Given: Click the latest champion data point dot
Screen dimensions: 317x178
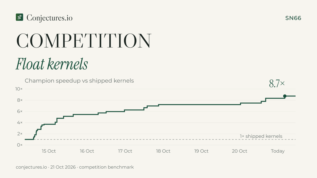Looking at the screenshot, I should click(285, 96).
